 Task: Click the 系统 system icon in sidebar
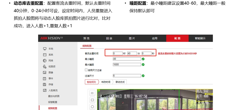(x=45, y=55)
